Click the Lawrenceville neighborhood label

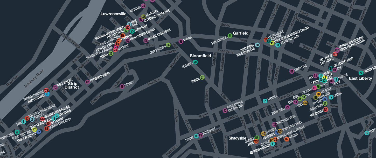click(x=113, y=14)
